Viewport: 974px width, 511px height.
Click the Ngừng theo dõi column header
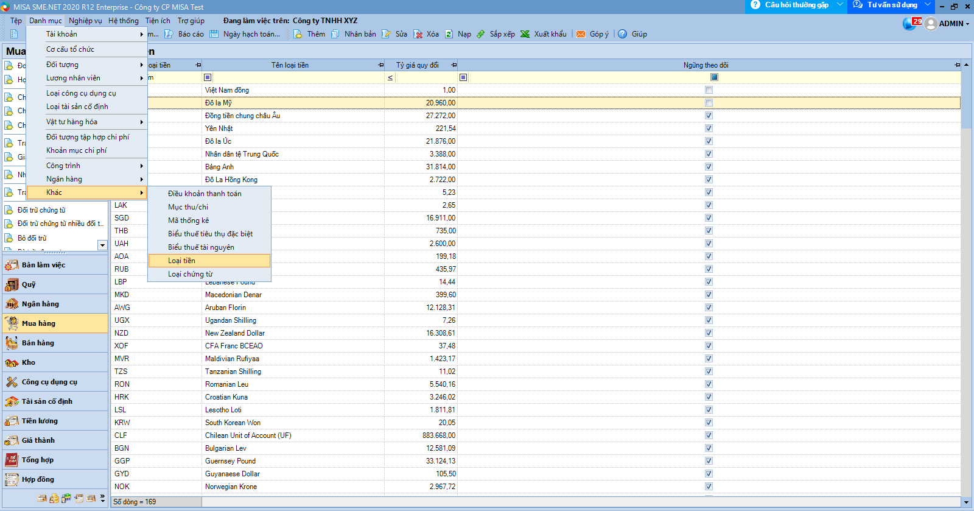click(x=709, y=65)
